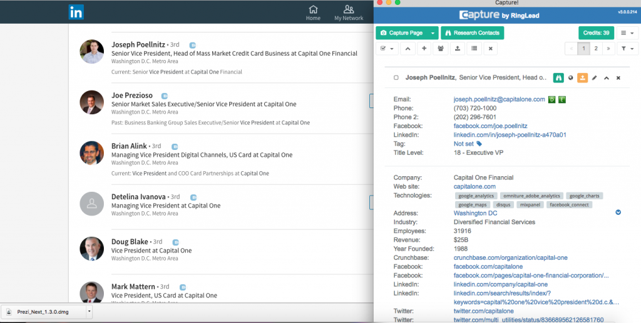
Task: Click the globe icon on Joseph Poellnitz record
Action: click(571, 77)
